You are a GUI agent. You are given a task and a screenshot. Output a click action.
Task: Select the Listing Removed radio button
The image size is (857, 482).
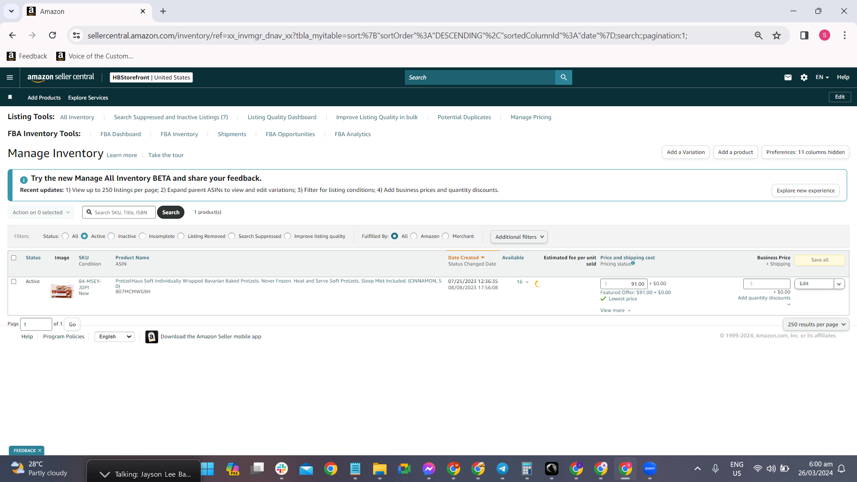point(181,236)
